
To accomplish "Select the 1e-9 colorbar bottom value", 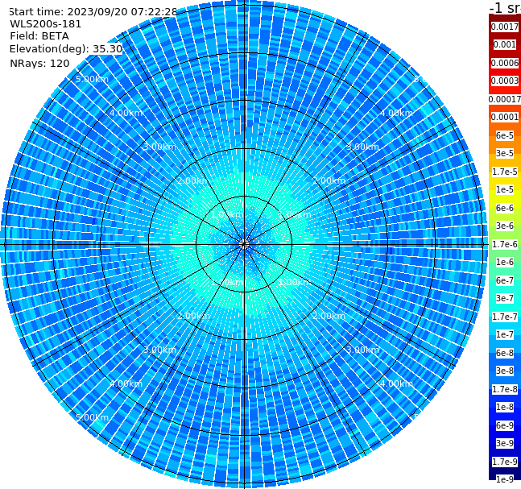I will point(505,479).
